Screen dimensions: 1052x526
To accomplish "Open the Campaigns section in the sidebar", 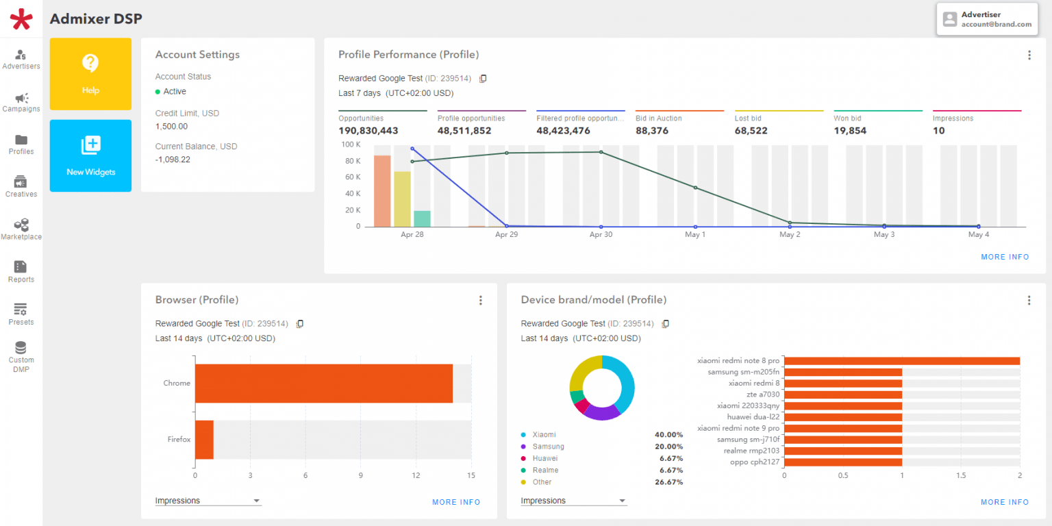I will point(21,103).
